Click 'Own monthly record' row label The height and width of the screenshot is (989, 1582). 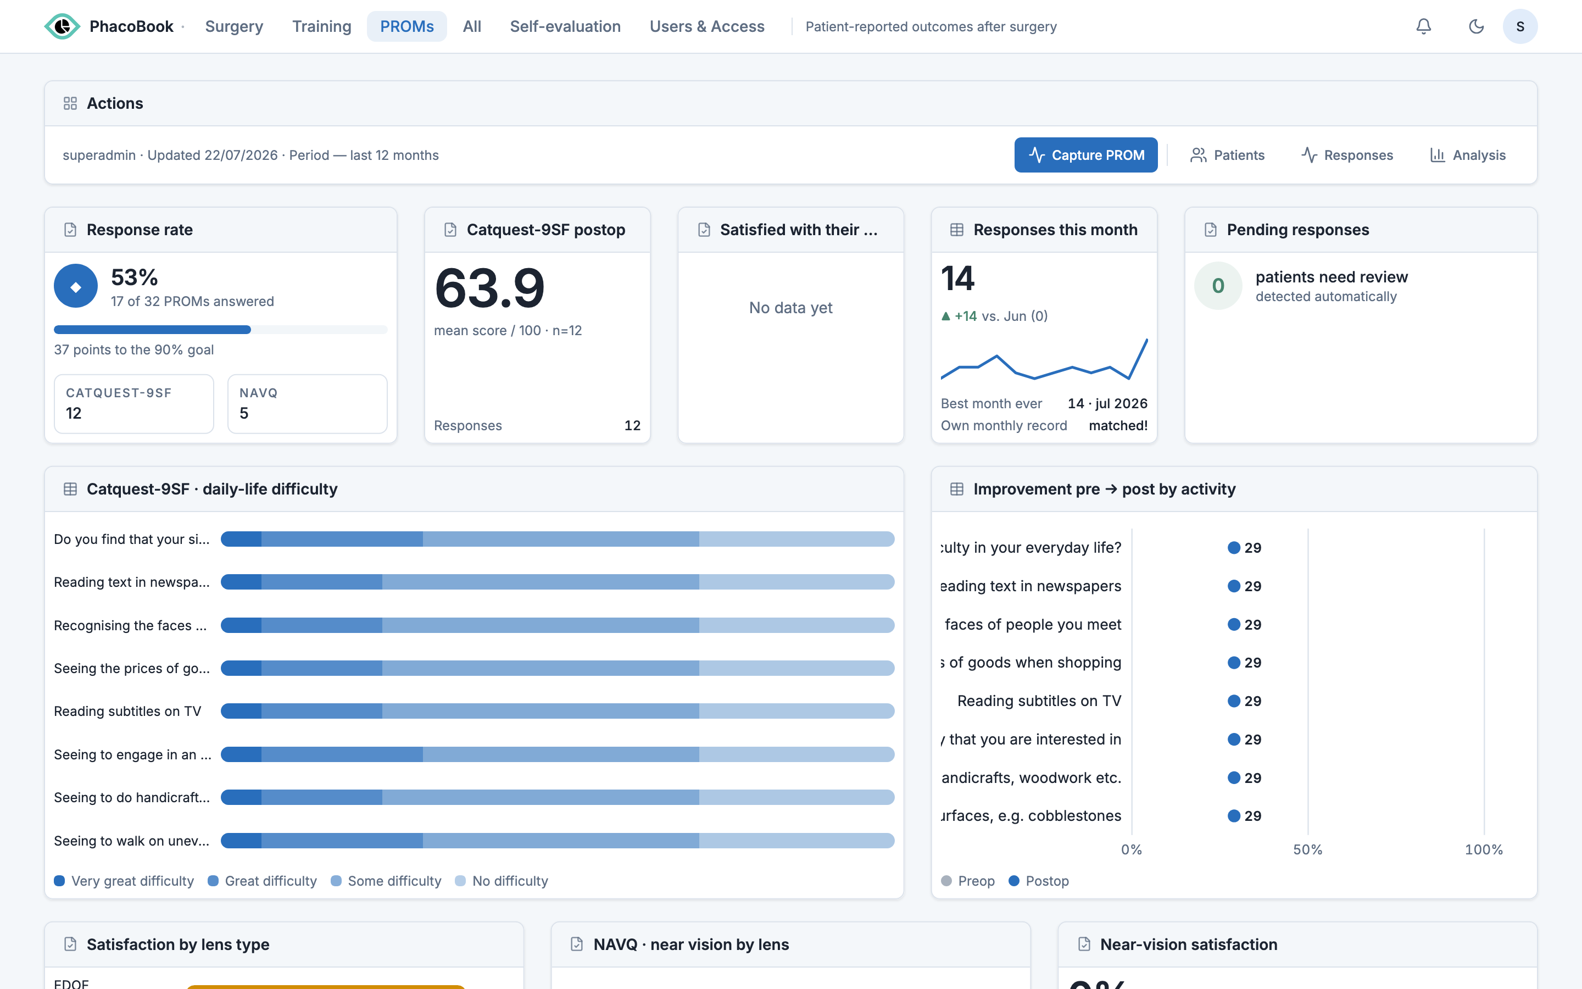click(x=1004, y=426)
